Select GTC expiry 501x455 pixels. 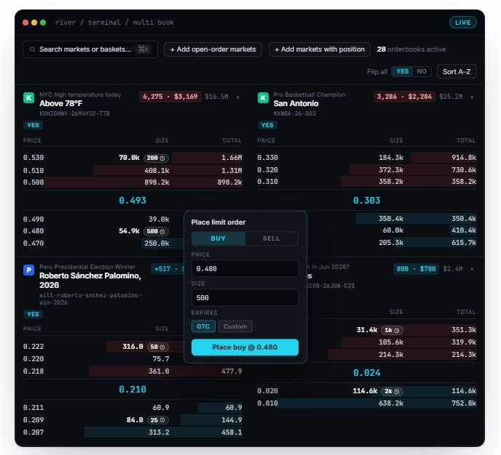pyautogui.click(x=203, y=326)
